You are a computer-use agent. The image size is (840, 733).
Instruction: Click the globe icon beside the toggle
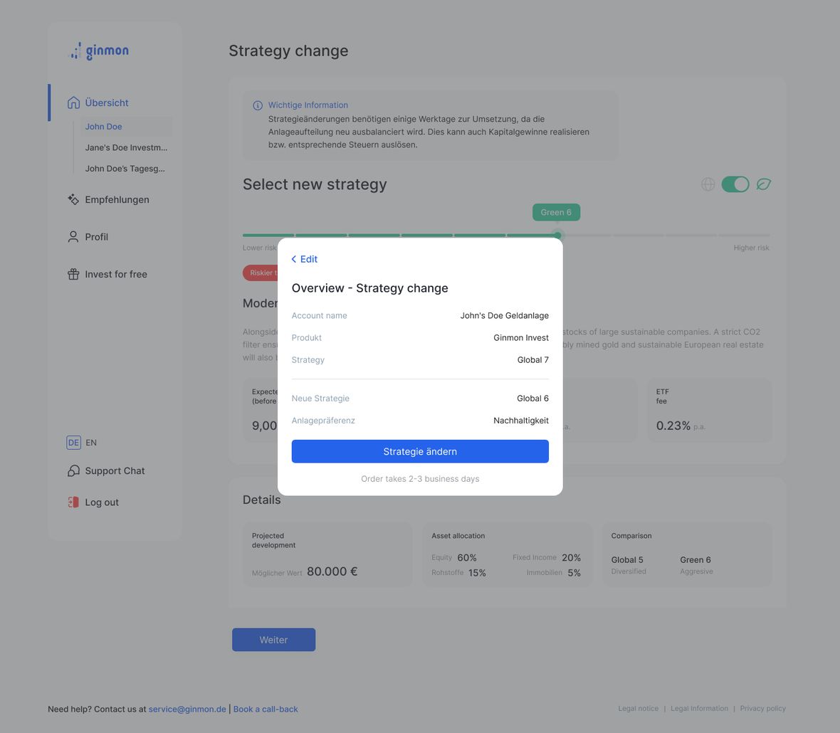click(x=708, y=184)
